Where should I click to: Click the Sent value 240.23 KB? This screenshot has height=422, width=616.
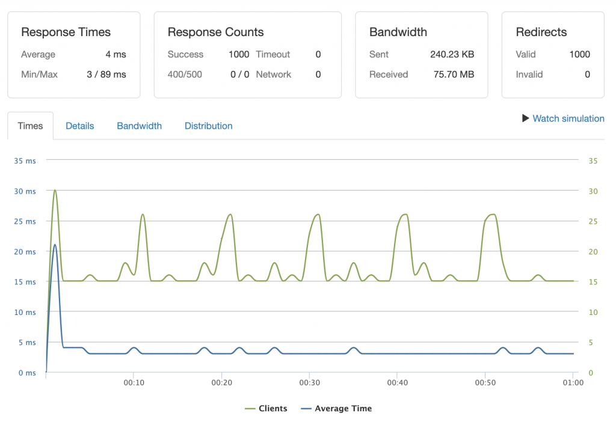(452, 55)
